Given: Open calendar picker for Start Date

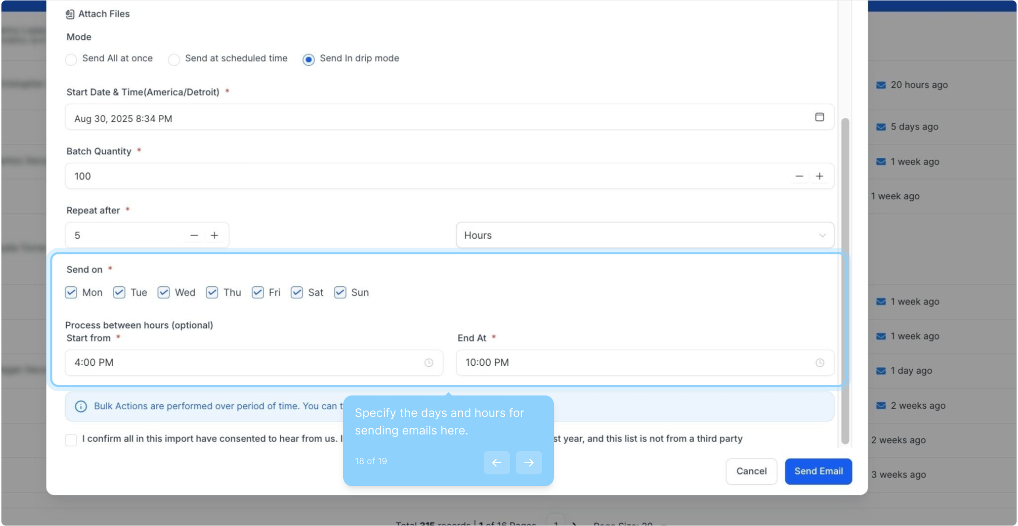Looking at the screenshot, I should [x=819, y=117].
